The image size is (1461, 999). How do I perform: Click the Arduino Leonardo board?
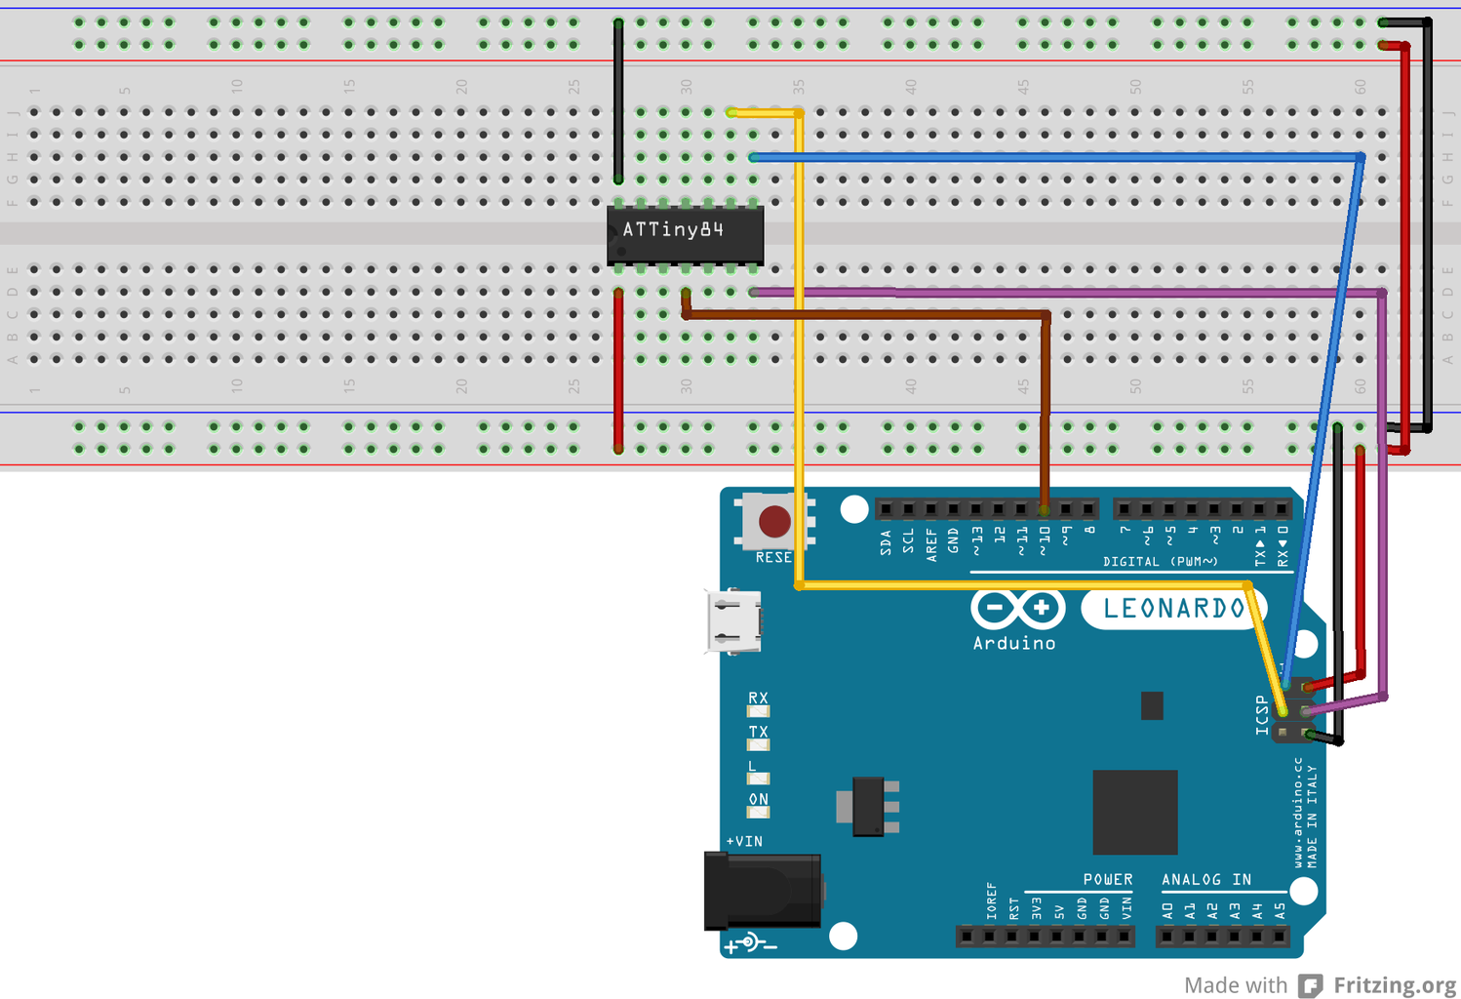(x=975, y=732)
